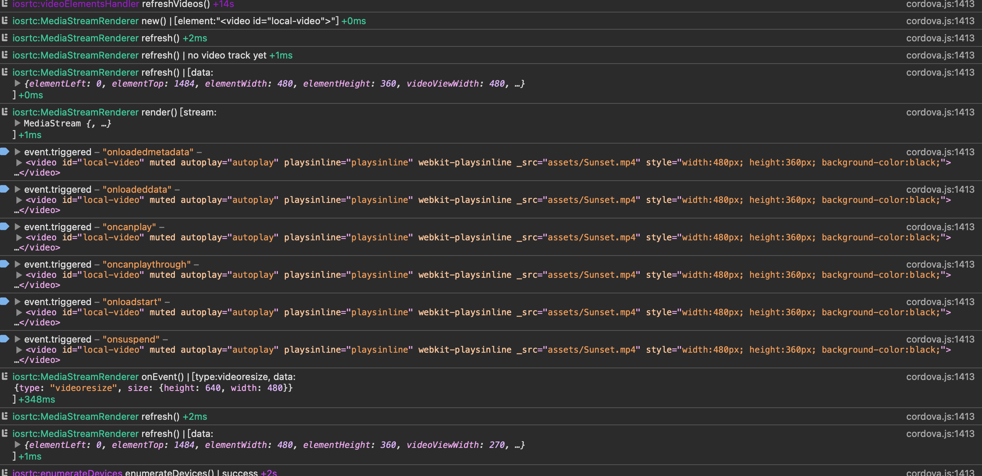
Task: Click log icon beside refresh() +2ms entry below videoresize
Action: (5, 416)
